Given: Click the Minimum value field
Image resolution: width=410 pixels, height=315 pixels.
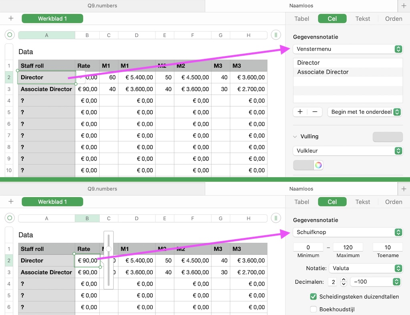Looking at the screenshot, I should pyautogui.click(x=308, y=247).
